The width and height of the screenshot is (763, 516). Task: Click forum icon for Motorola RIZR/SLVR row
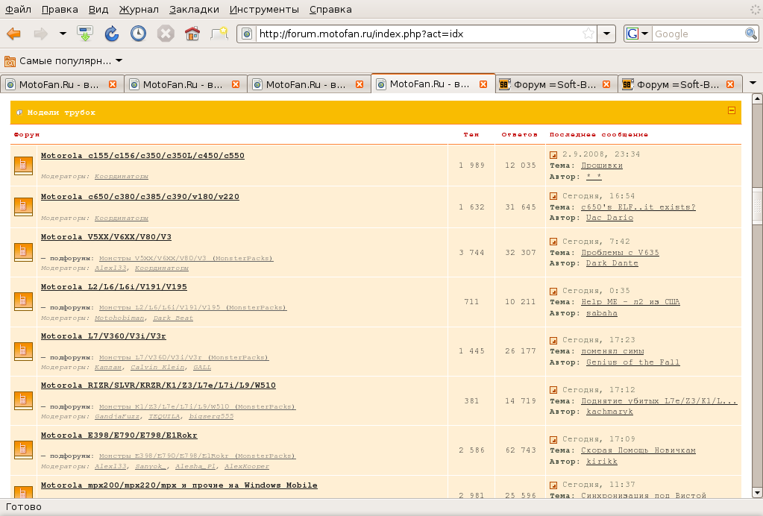coord(23,400)
